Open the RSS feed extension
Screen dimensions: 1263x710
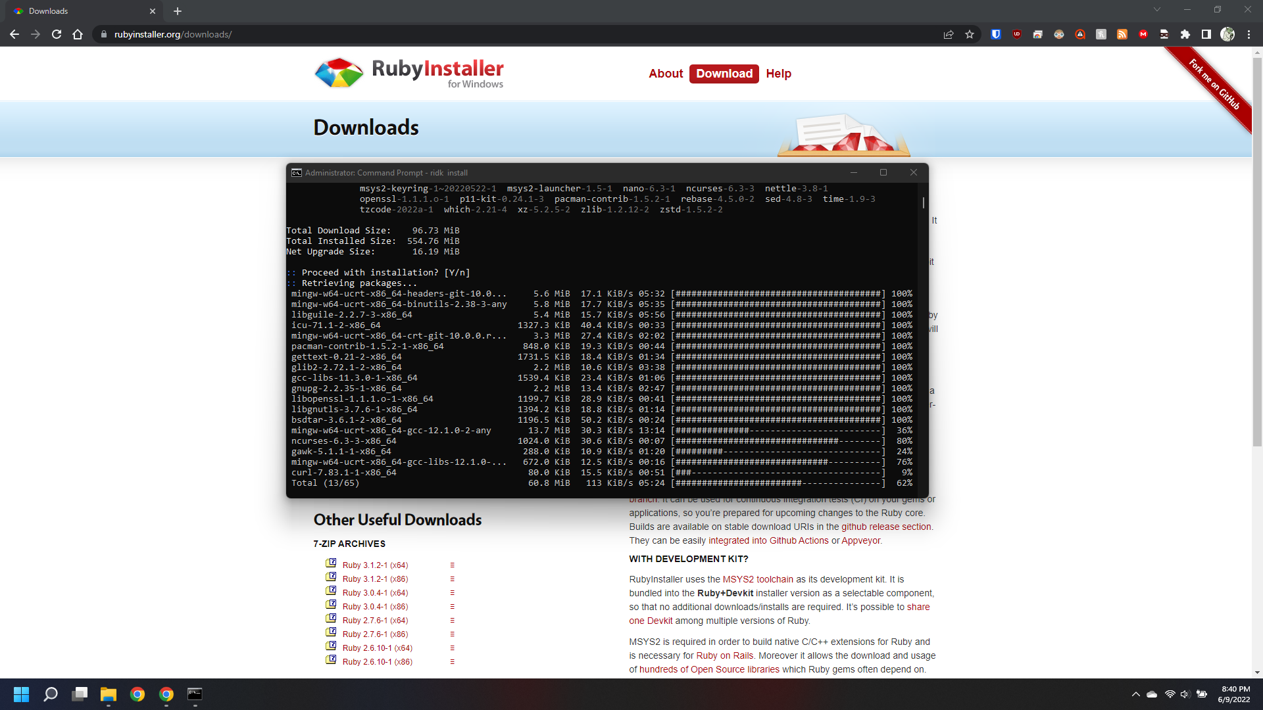pos(1122,34)
